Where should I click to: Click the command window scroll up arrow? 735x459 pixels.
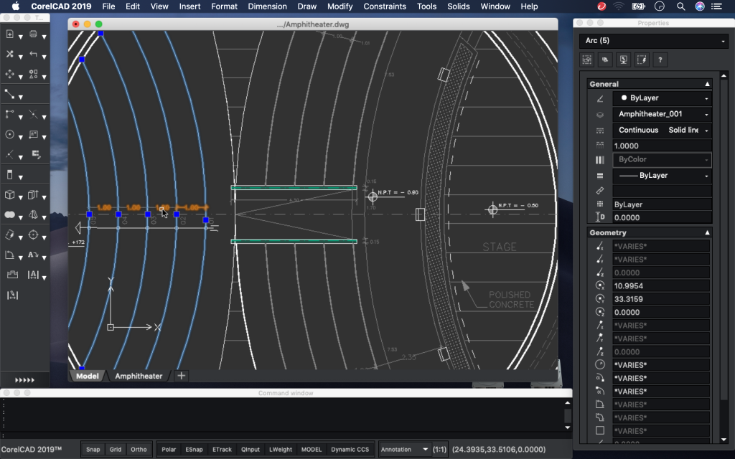(x=567, y=403)
